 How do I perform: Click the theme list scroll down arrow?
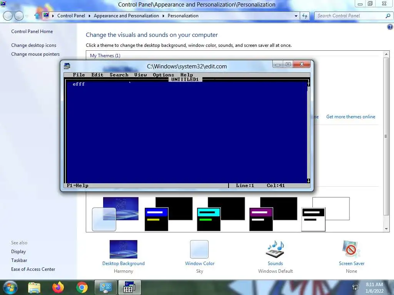click(386, 229)
